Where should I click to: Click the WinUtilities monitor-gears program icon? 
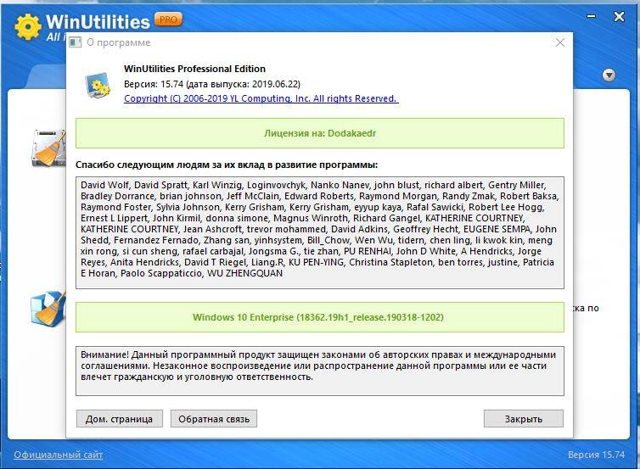(98, 85)
